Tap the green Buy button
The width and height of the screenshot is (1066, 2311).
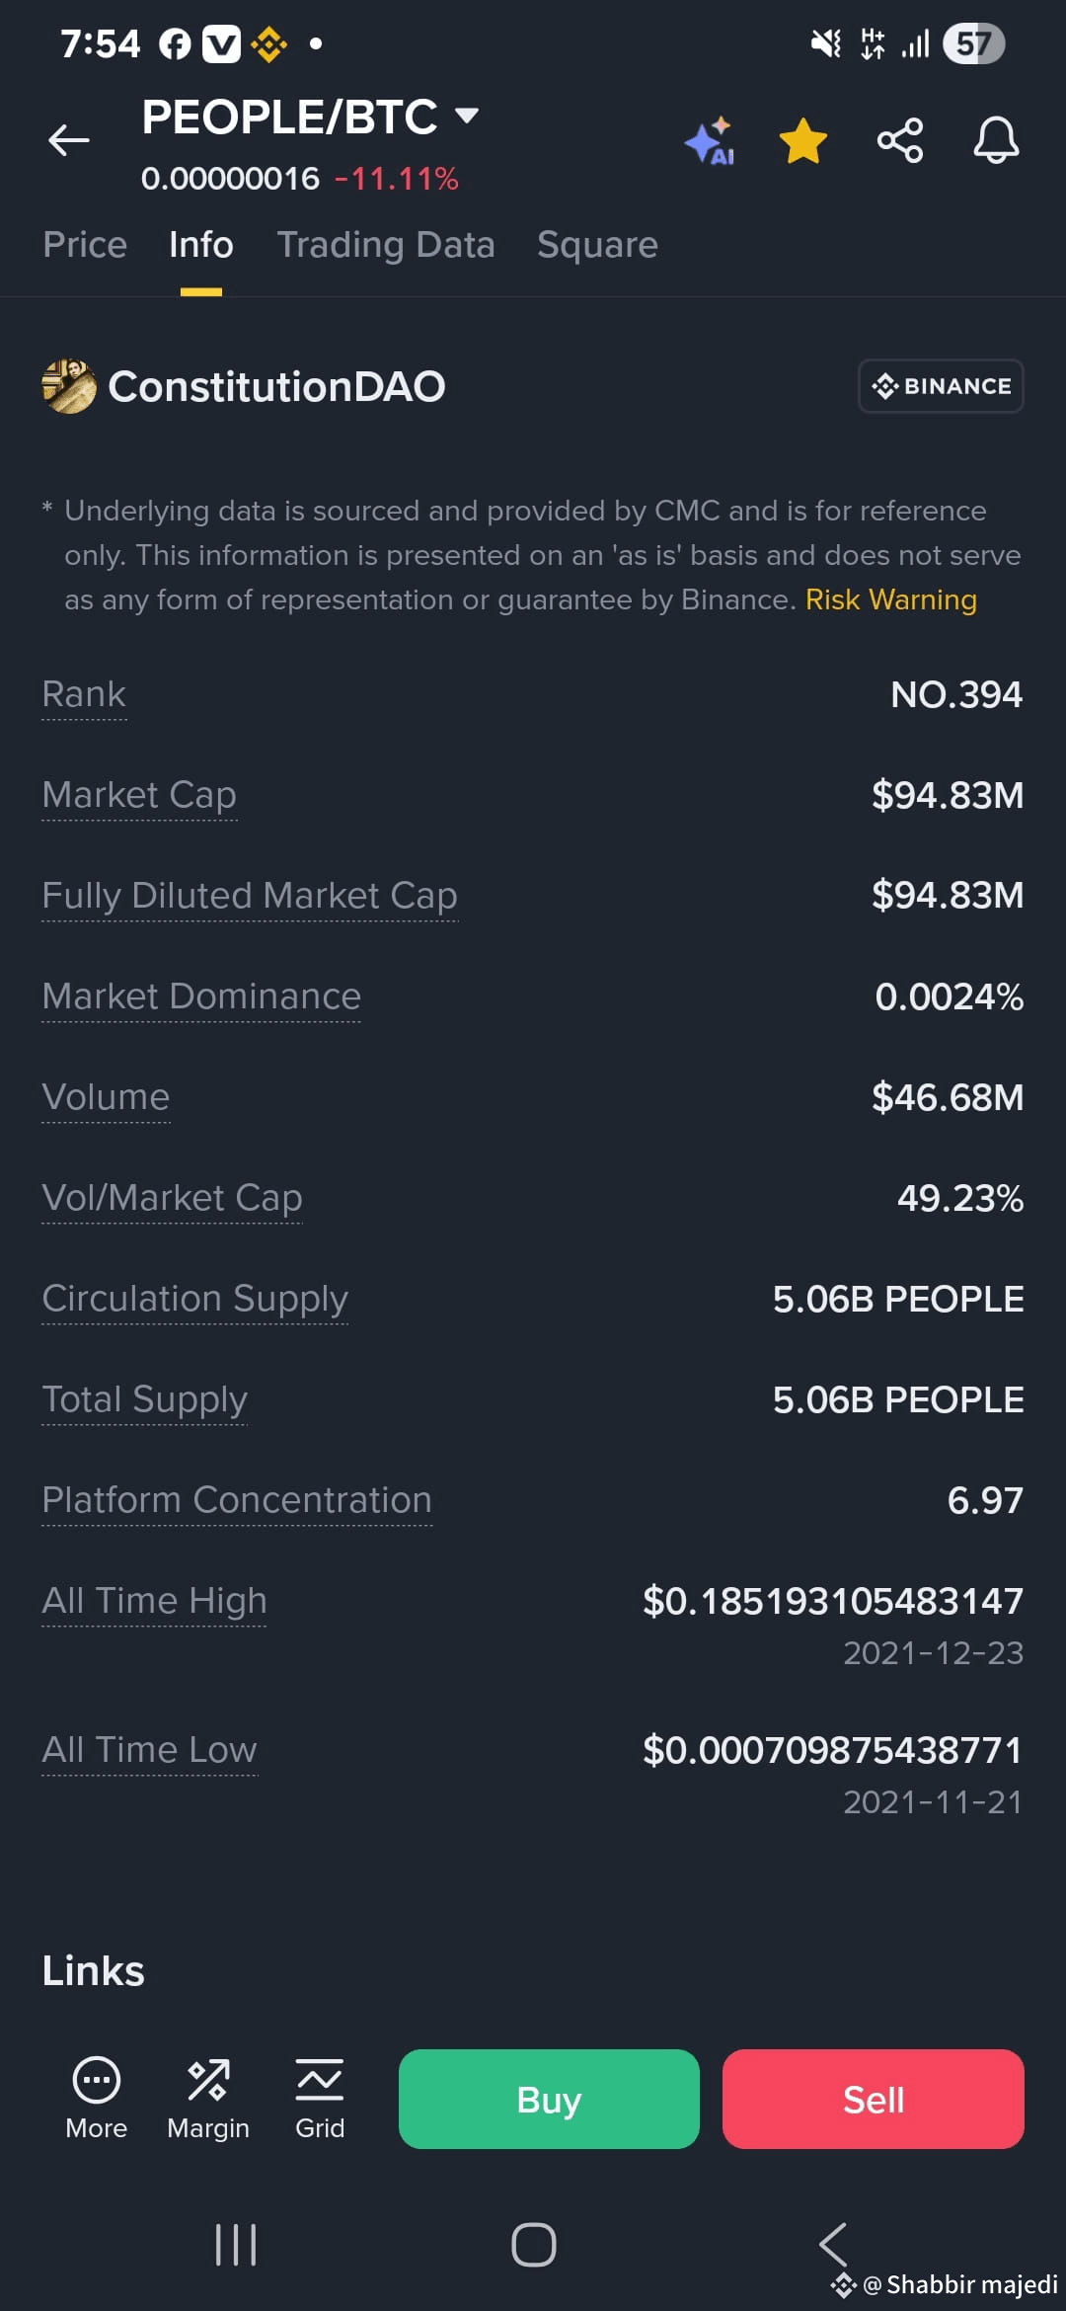pyautogui.click(x=549, y=2099)
